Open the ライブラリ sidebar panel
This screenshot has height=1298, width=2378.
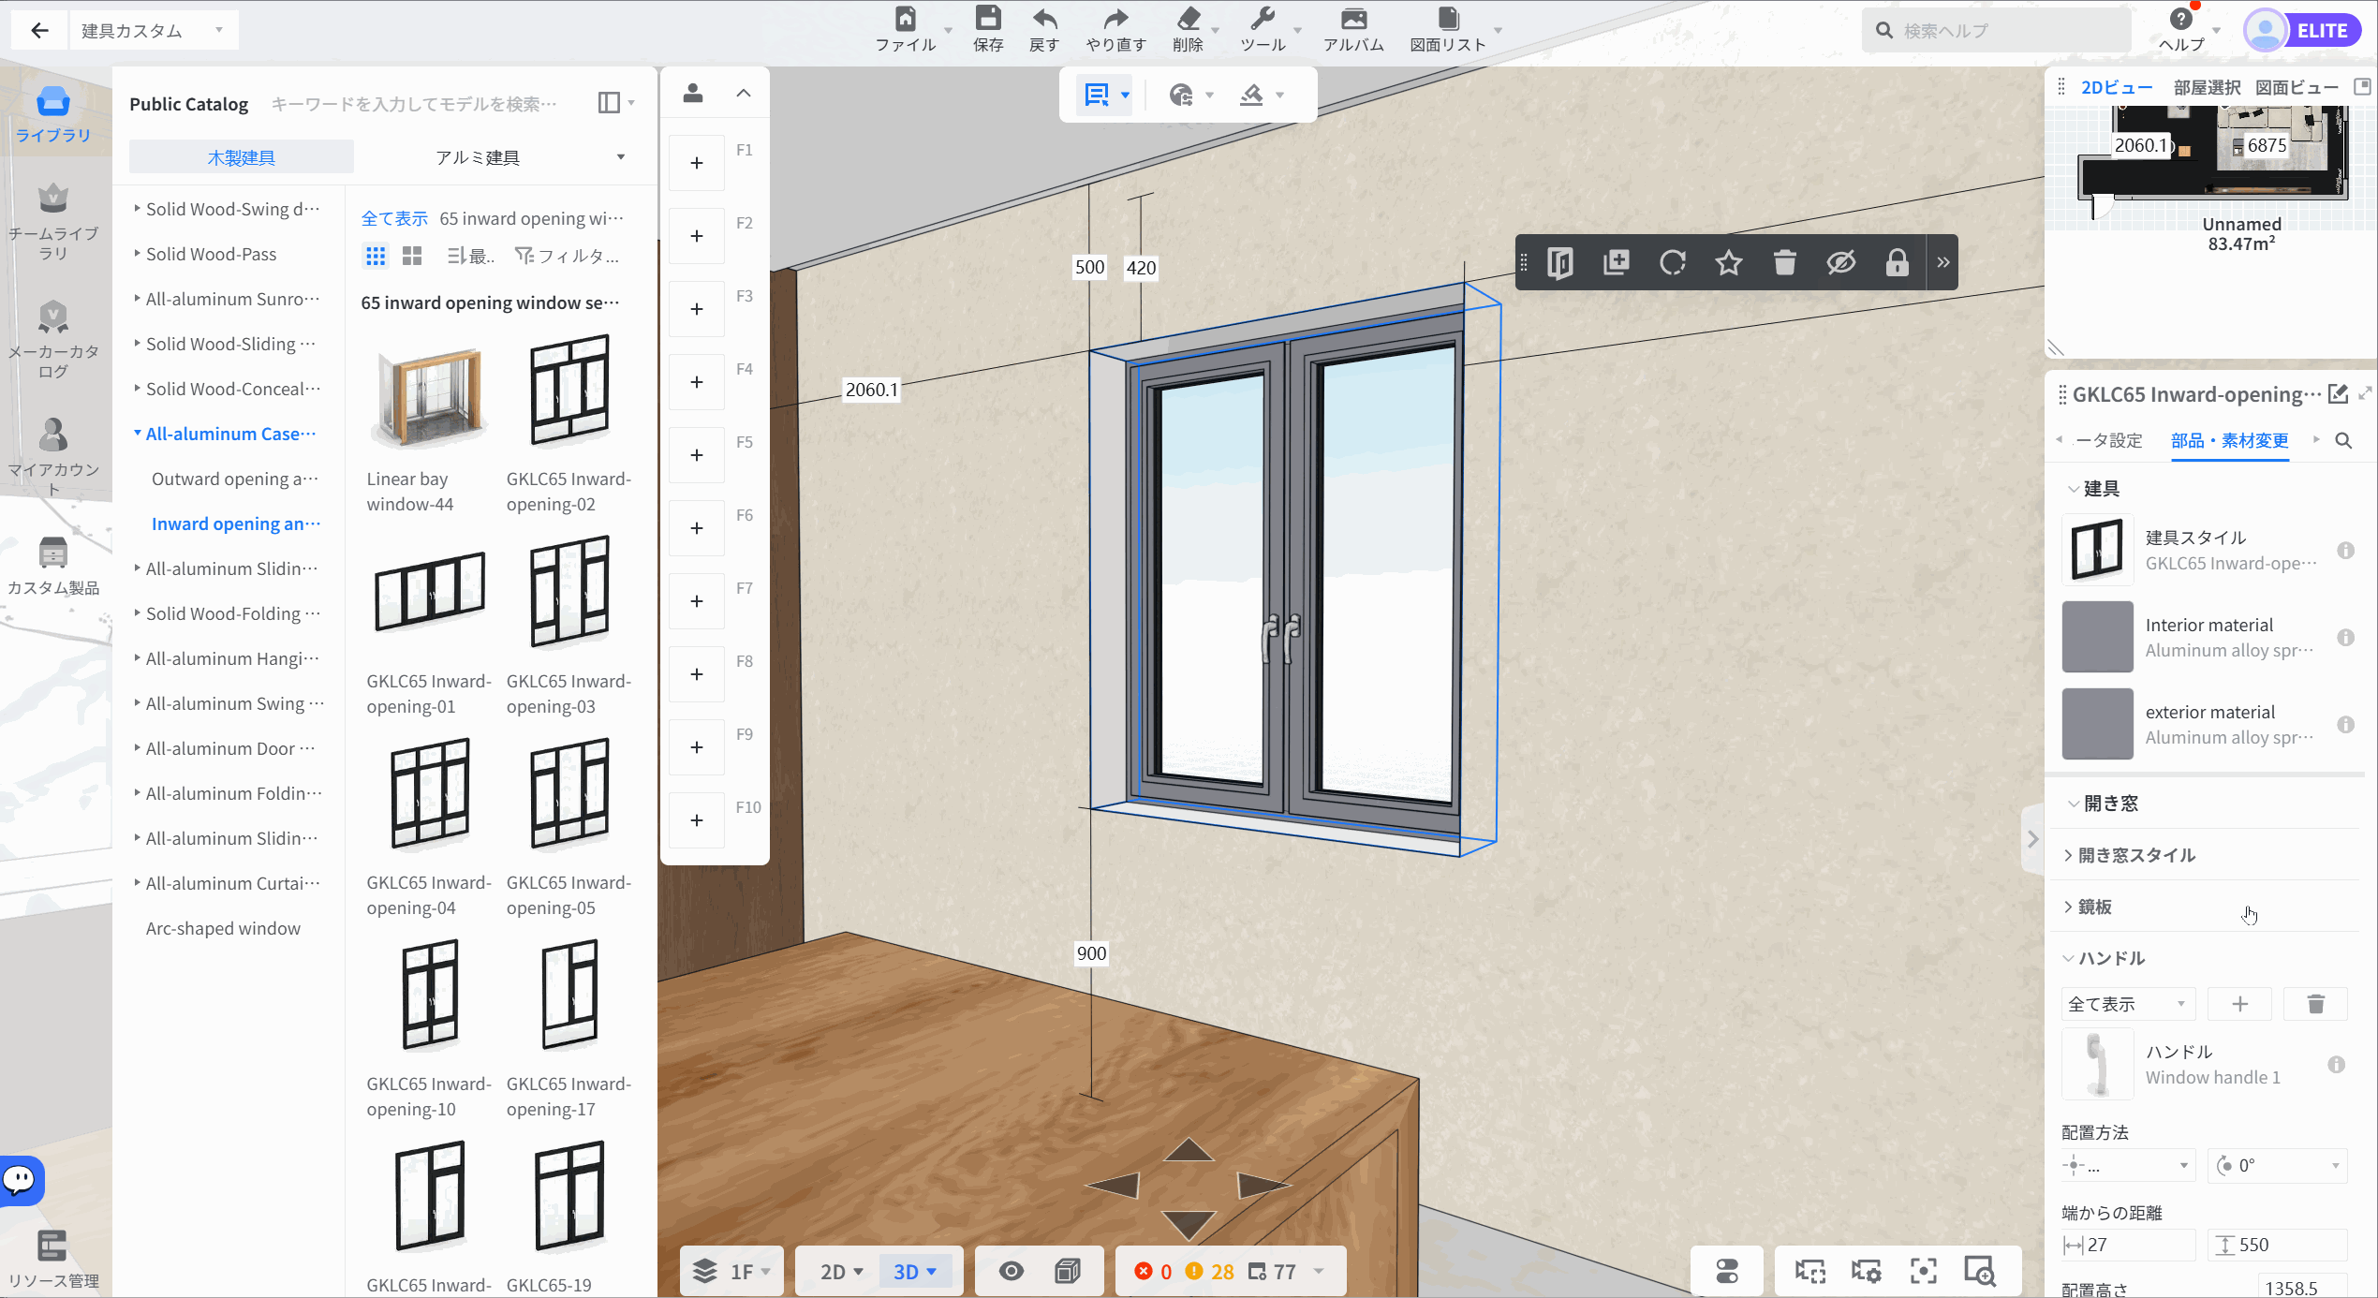53,115
